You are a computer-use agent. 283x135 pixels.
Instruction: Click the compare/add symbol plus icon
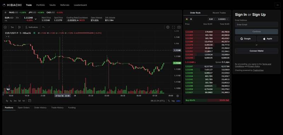[x=5, y=27]
